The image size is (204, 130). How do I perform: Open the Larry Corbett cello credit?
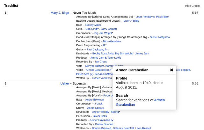point(109,29)
